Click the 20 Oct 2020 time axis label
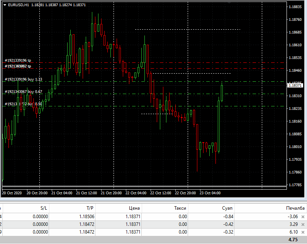Image resolution: width=307 pixels, height=244 pixels. (x=12, y=193)
